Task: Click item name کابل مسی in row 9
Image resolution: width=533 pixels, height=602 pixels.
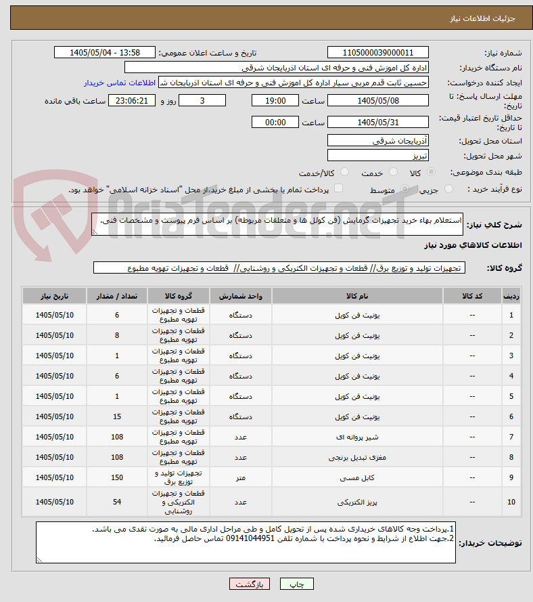Action: (x=357, y=477)
